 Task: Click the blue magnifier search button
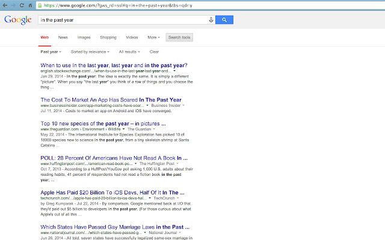point(223,20)
